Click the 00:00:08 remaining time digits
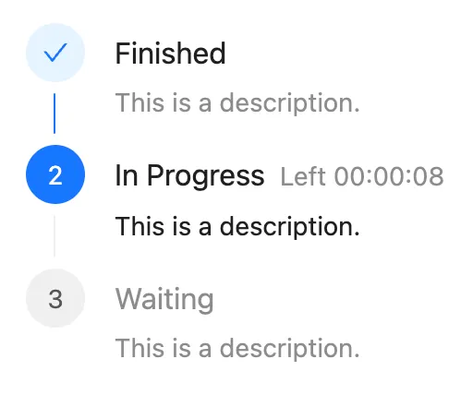This screenshot has width=473, height=395. 389,176
